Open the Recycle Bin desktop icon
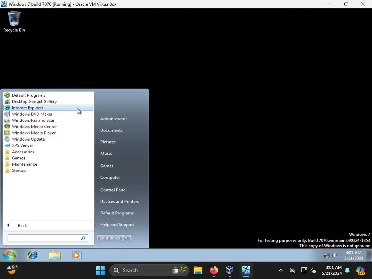Viewport: 372px width, 279px height. coord(14,21)
